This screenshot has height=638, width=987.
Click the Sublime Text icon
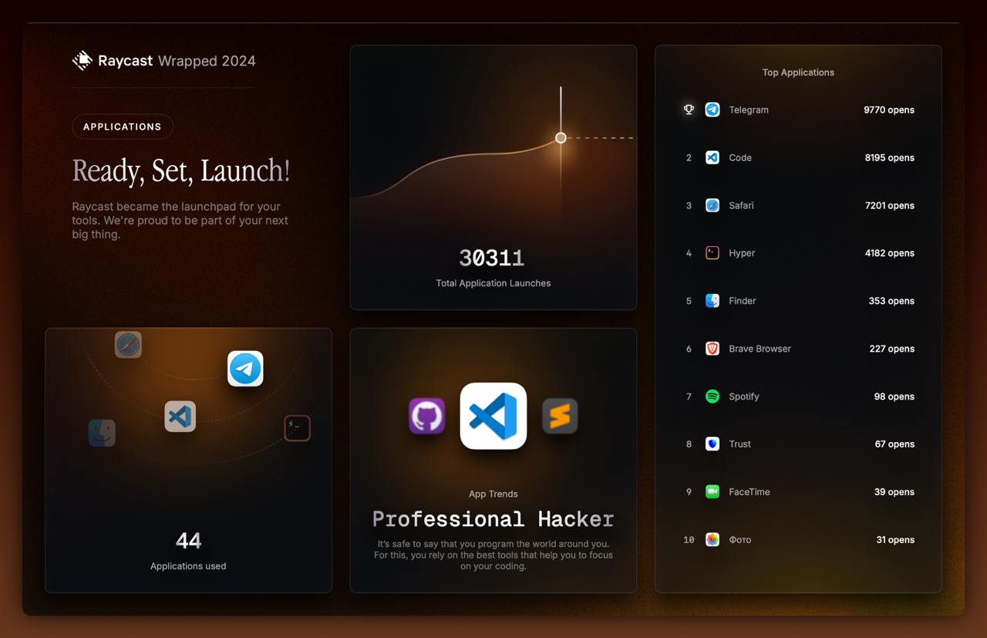point(560,416)
